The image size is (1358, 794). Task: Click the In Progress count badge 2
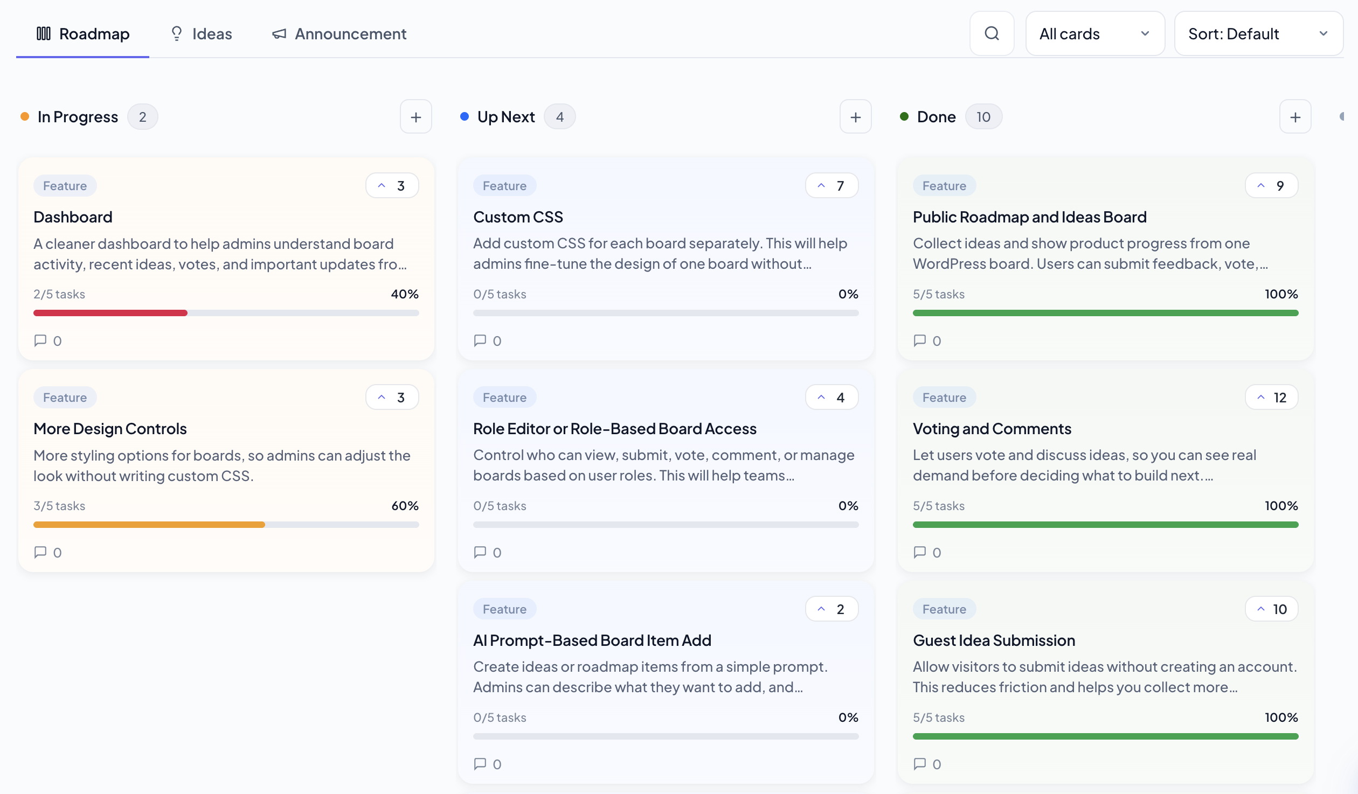pos(143,117)
